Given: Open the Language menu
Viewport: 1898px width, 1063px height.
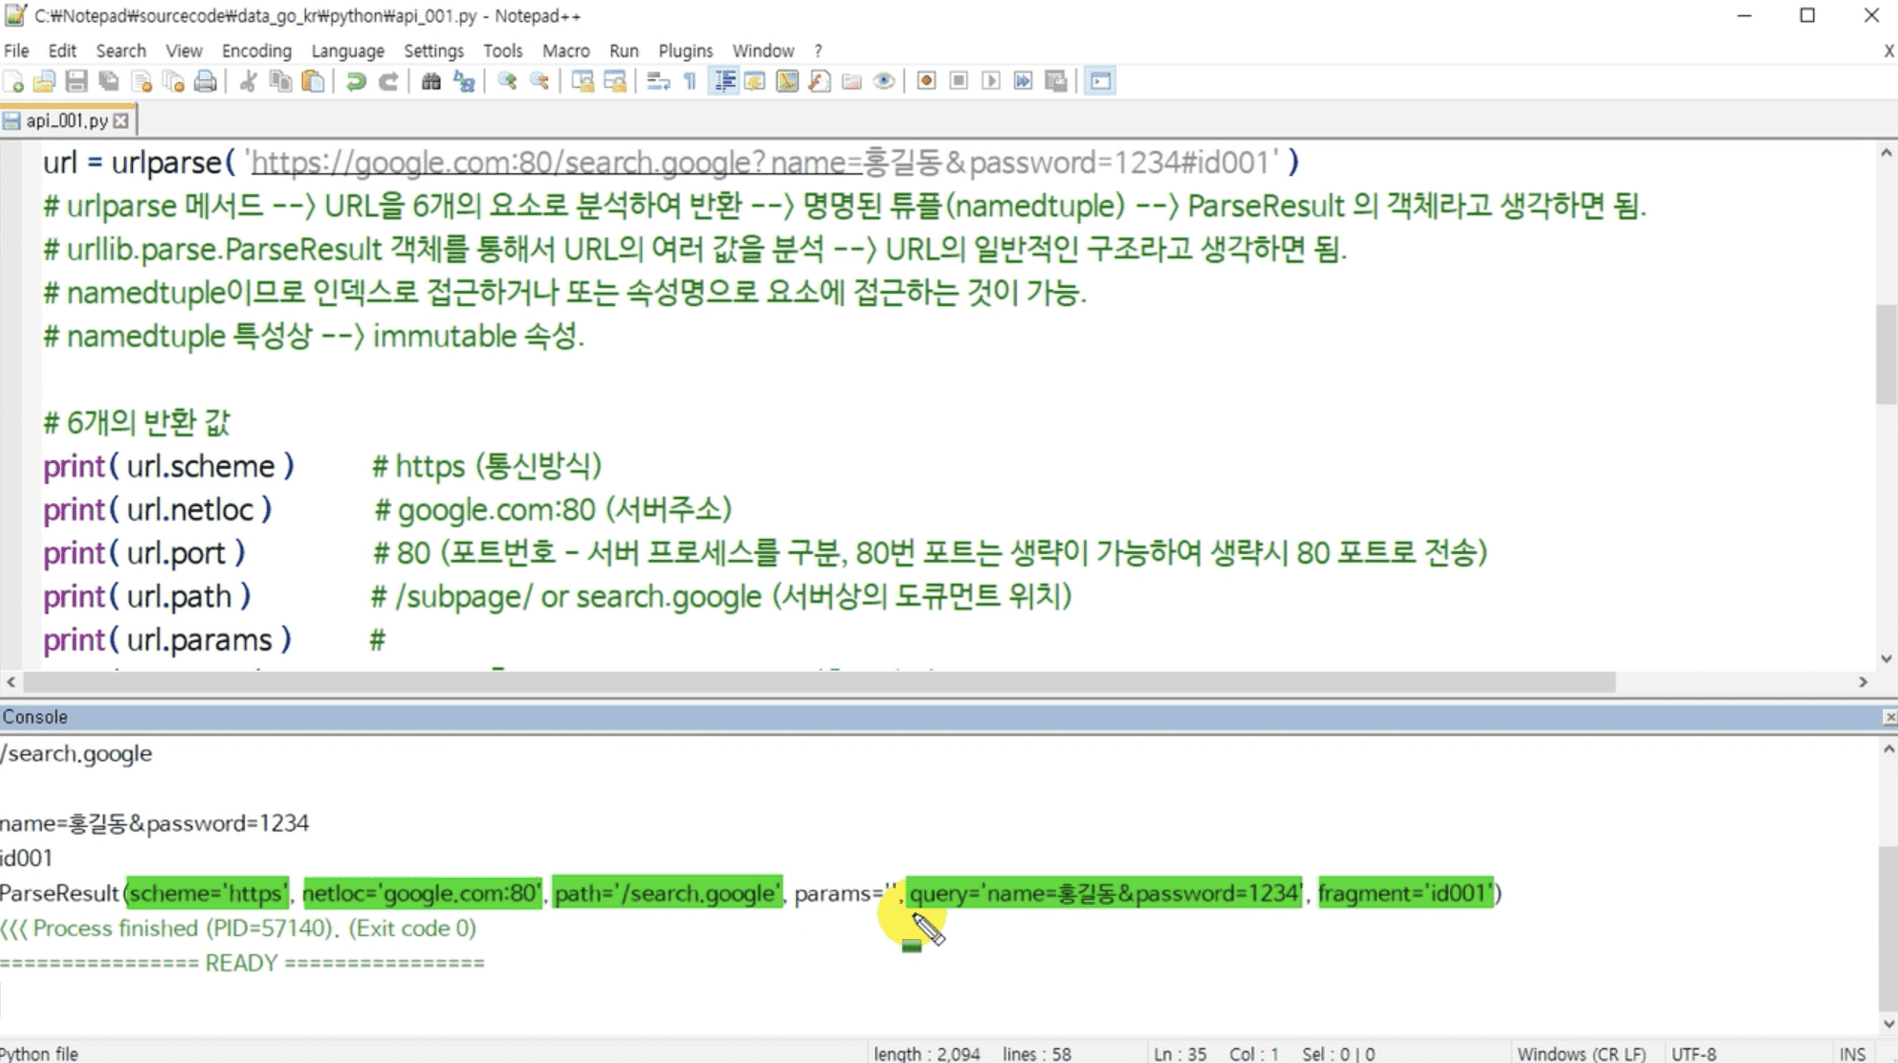Looking at the screenshot, I should [x=347, y=51].
